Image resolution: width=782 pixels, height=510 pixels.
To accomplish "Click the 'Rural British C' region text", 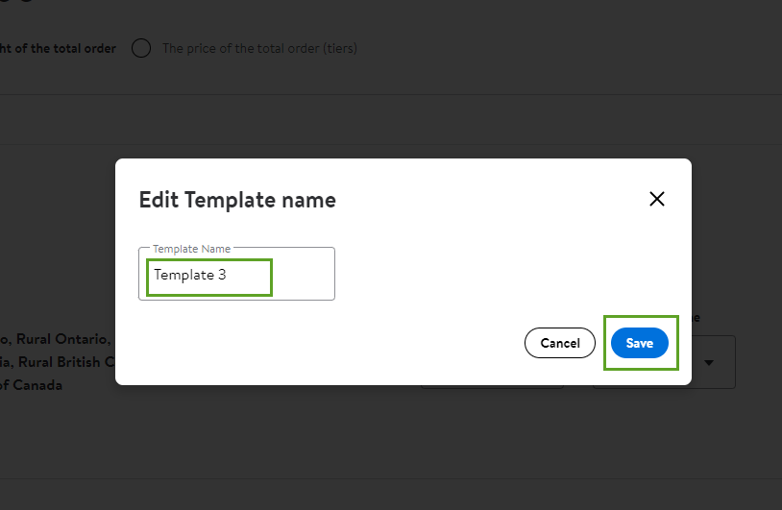I will coord(66,362).
